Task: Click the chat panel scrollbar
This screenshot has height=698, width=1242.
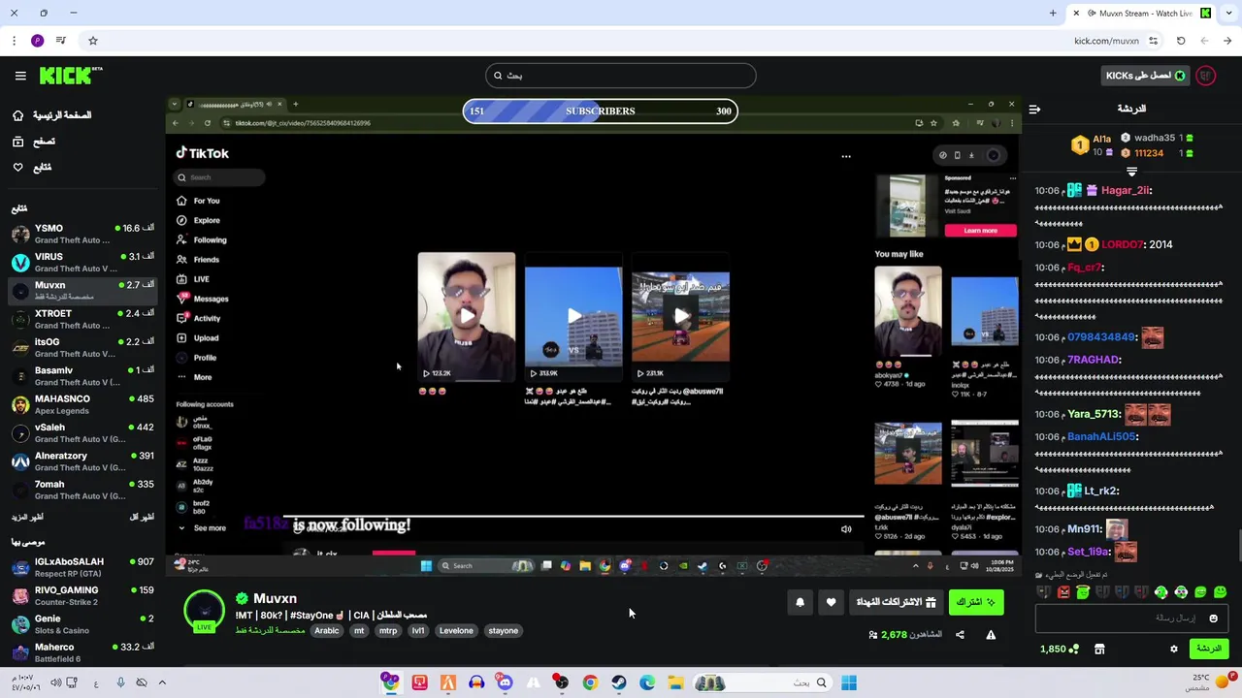Action: pyautogui.click(x=1239, y=545)
